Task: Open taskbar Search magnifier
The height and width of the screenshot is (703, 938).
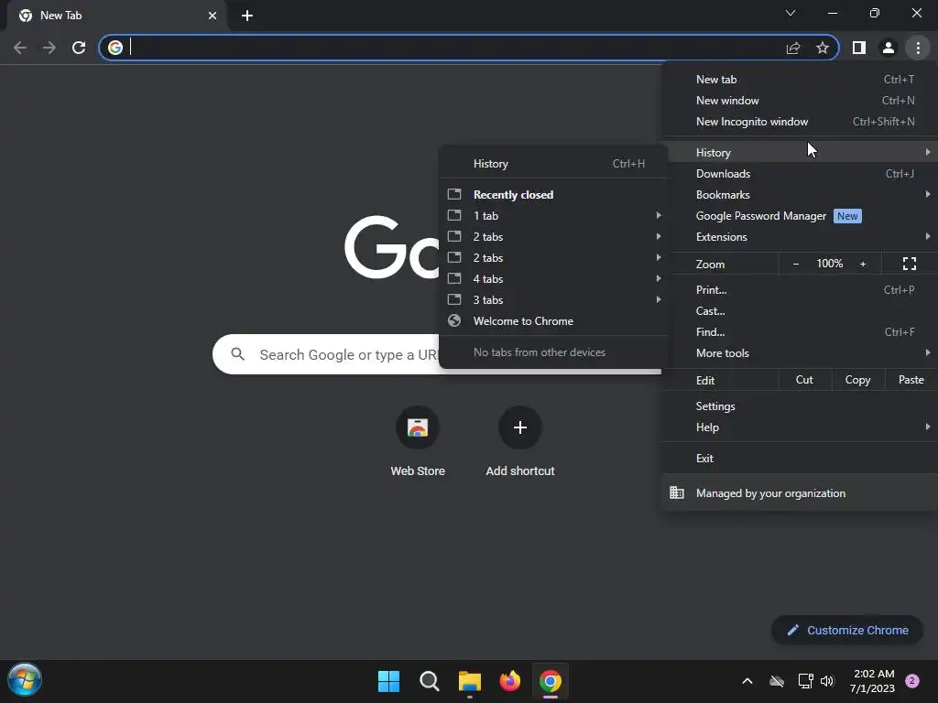Action: 430,681
